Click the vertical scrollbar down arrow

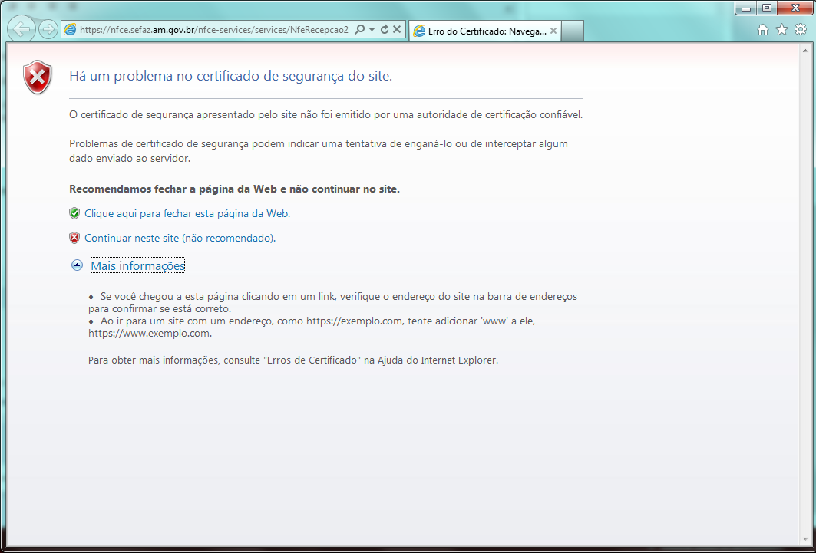805,539
